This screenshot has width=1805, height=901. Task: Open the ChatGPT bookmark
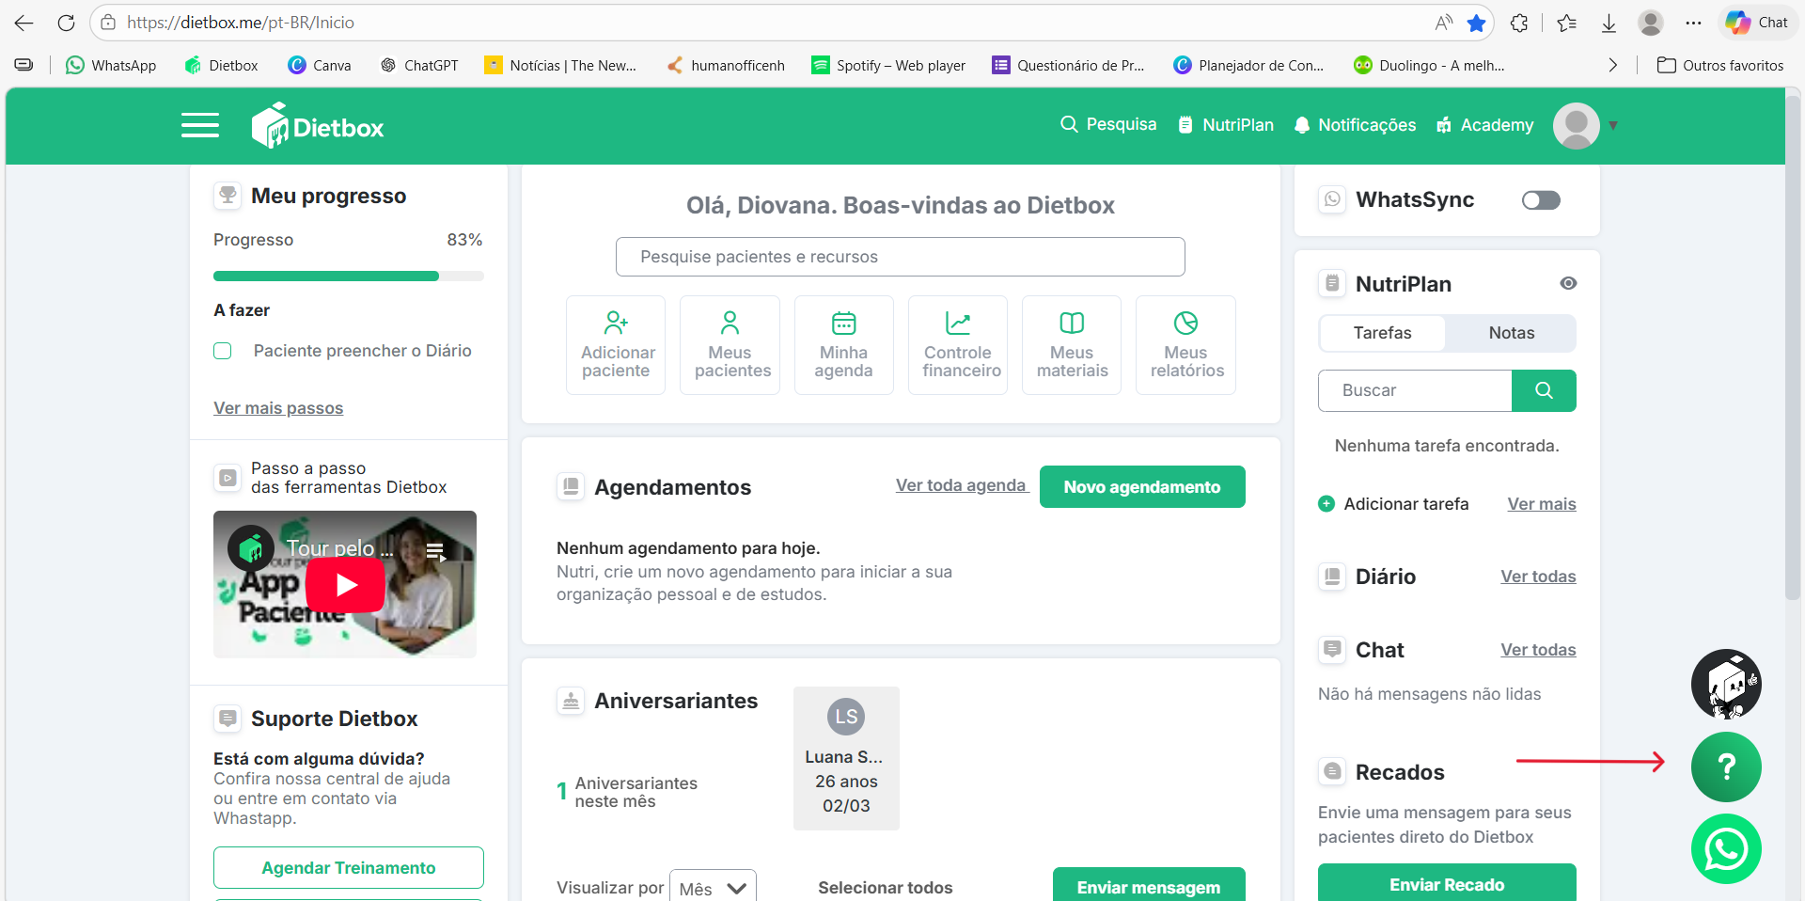pyautogui.click(x=419, y=65)
